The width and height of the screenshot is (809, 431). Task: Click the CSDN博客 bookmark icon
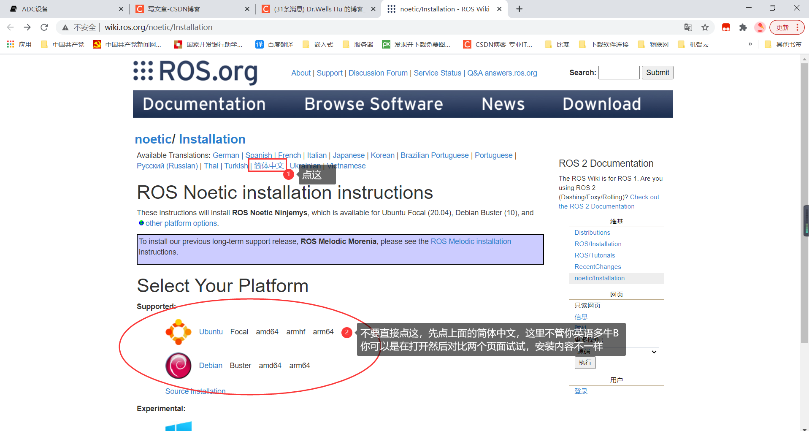point(467,44)
